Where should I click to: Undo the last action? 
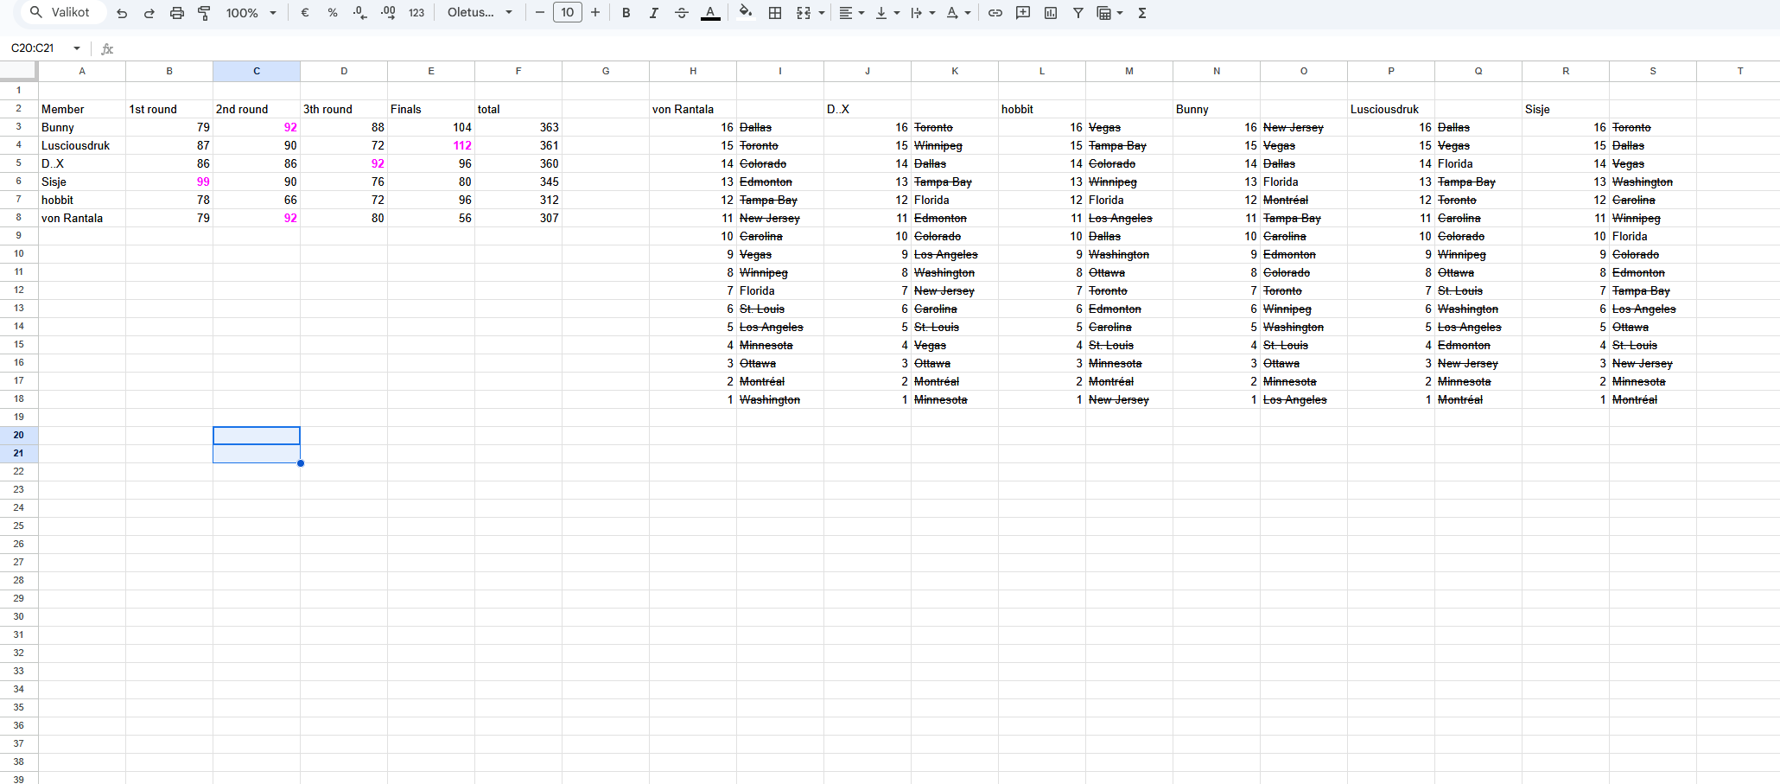click(122, 13)
